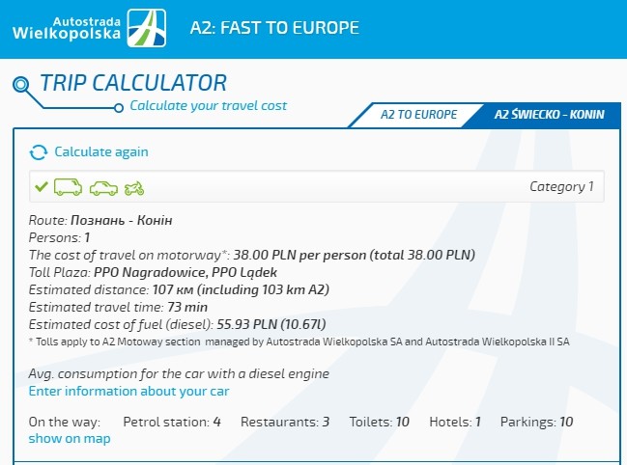This screenshot has height=465, width=627.
Task: Select the passenger car icon
Action: pos(102,187)
